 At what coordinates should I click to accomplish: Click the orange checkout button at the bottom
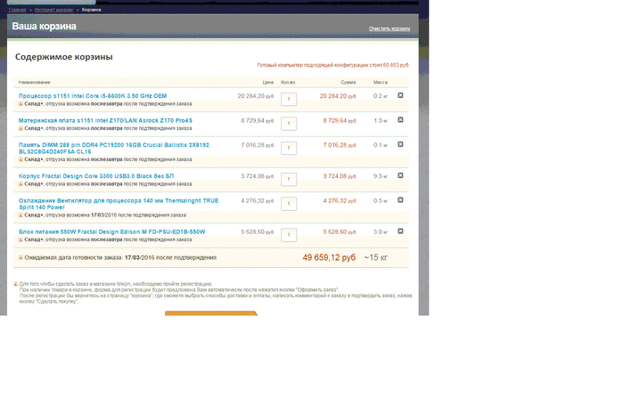point(211,313)
